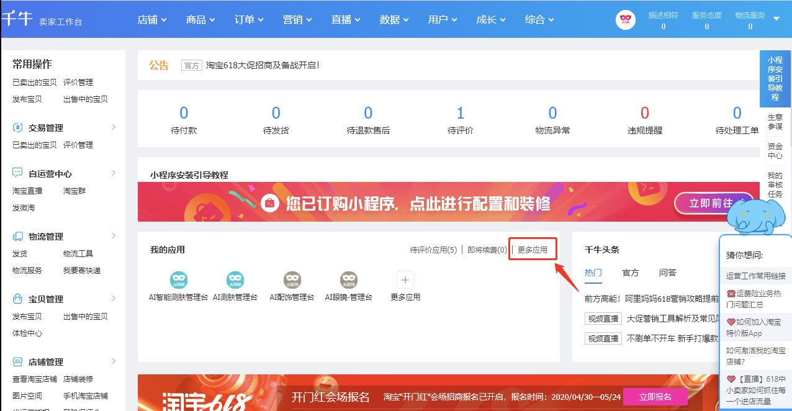
Task: Expand the 物流管理 section arrow
Action: [x=114, y=236]
